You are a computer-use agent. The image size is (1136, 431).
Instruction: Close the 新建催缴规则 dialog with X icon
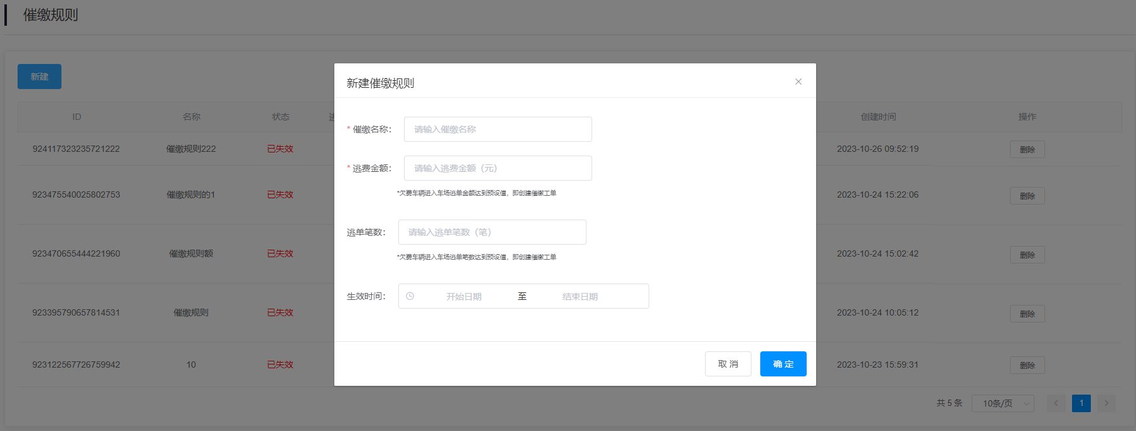click(798, 82)
